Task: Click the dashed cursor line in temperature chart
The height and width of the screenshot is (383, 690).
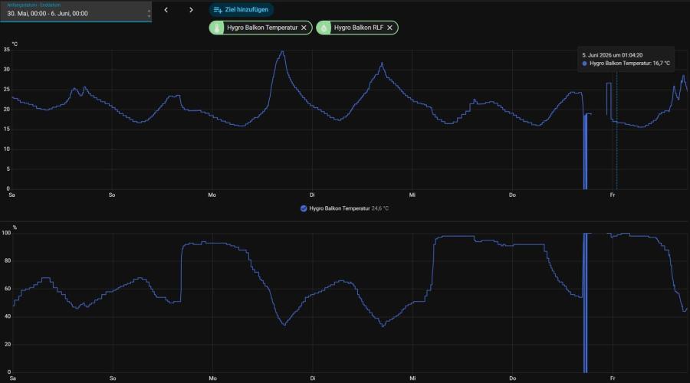Action: point(616,132)
